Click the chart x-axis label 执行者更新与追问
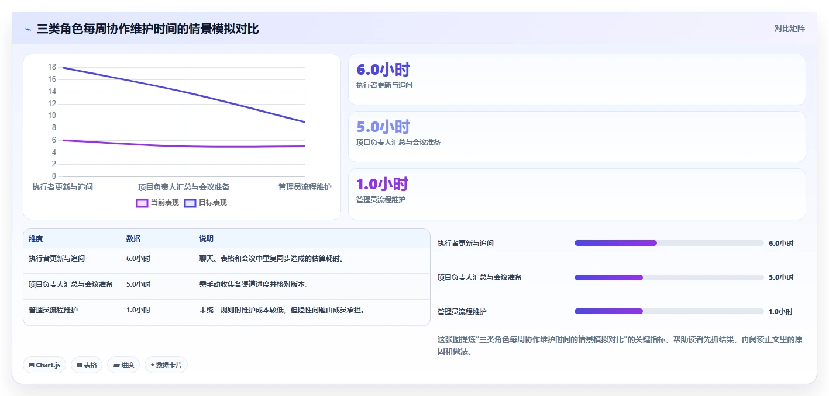Screen dimensions: 829x396 tap(63, 187)
